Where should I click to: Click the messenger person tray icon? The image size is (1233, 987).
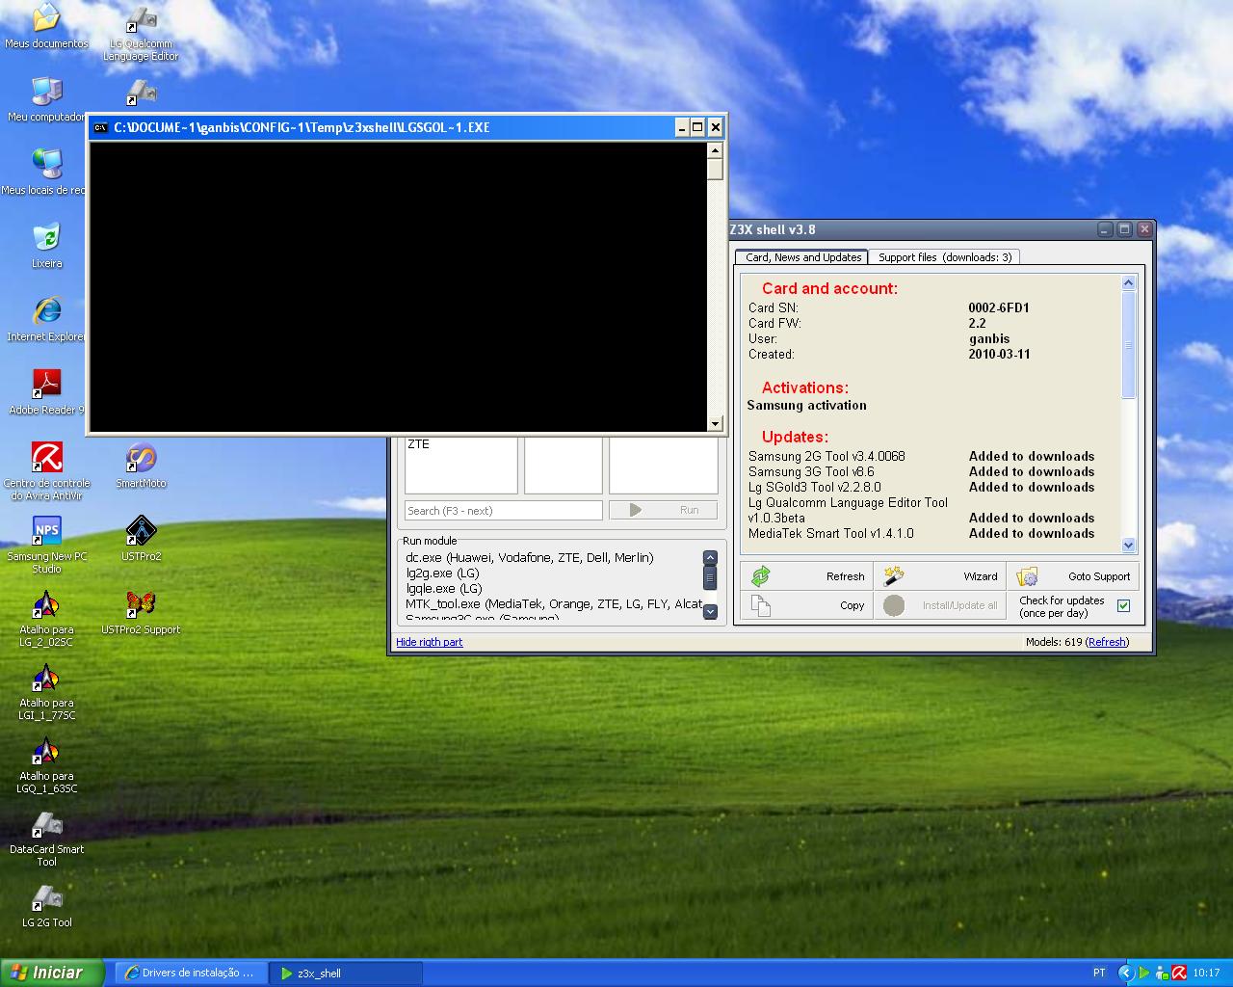pyautogui.click(x=1162, y=973)
